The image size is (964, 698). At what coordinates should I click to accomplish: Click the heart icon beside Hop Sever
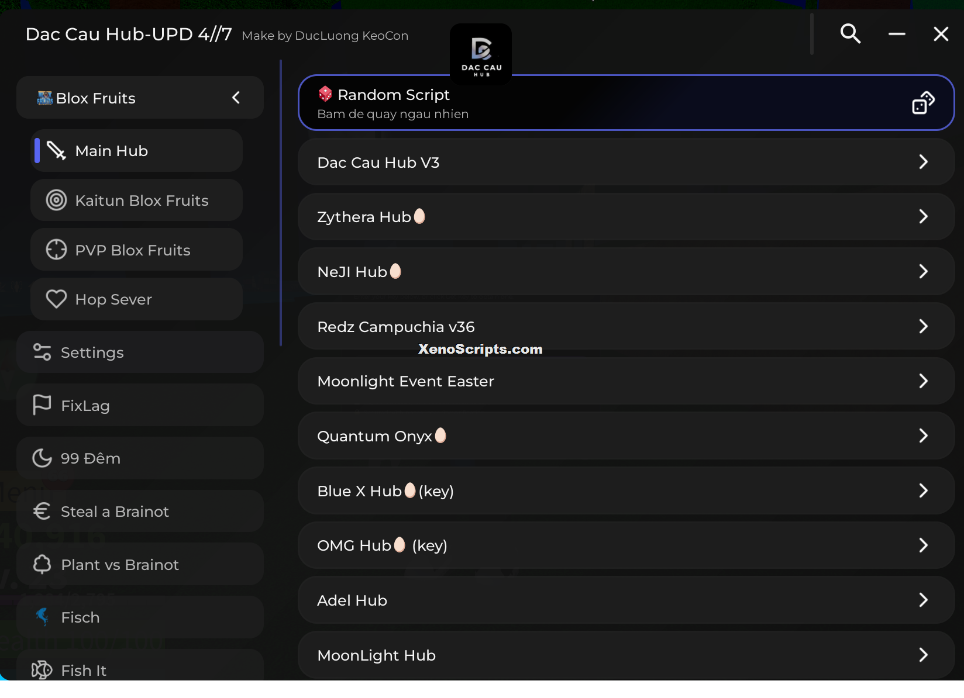pyautogui.click(x=56, y=299)
